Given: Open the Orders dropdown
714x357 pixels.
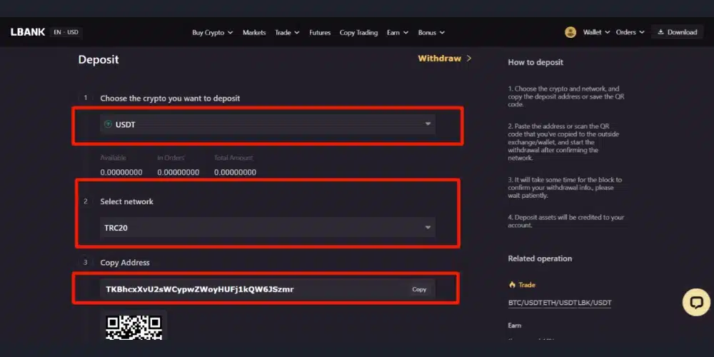Looking at the screenshot, I should pos(630,32).
